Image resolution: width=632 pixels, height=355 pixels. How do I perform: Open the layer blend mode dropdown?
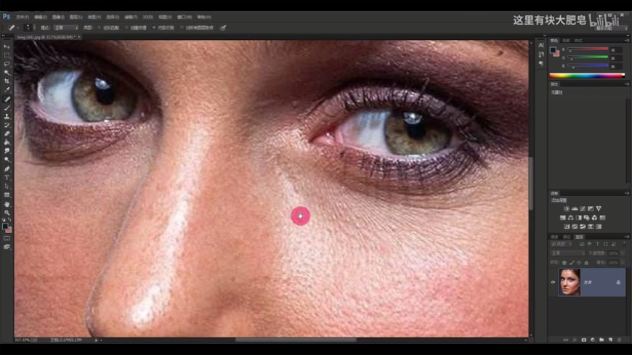(567, 253)
